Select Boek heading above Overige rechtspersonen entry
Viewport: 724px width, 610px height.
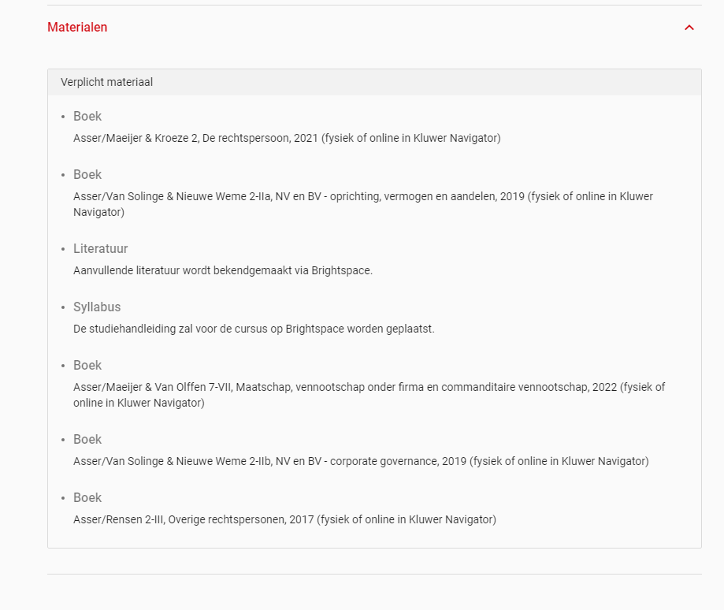click(87, 498)
